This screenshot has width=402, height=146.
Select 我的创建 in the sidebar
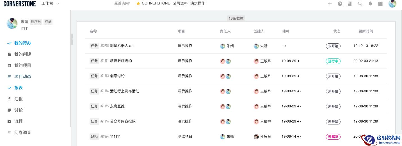click(22, 54)
